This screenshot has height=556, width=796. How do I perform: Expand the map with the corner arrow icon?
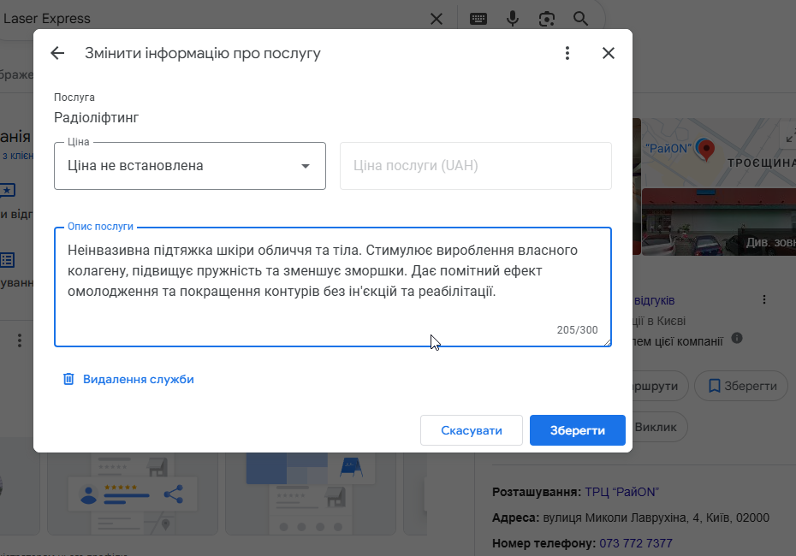click(790, 136)
